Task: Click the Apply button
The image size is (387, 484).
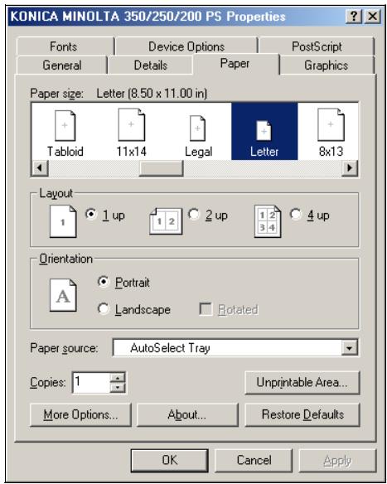Action: pyautogui.click(x=337, y=460)
